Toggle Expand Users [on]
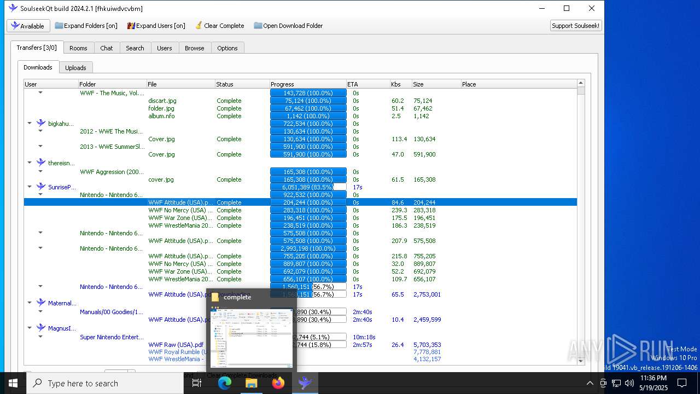This screenshot has height=394, width=700. click(x=156, y=26)
